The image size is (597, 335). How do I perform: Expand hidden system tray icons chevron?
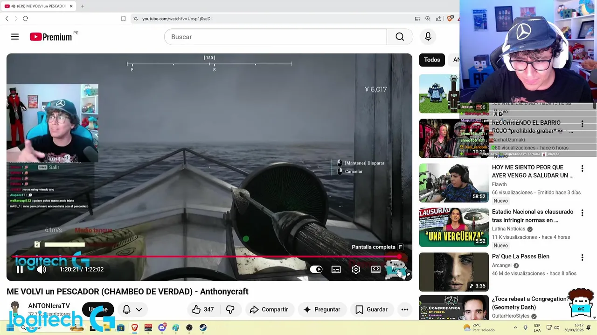click(515, 328)
